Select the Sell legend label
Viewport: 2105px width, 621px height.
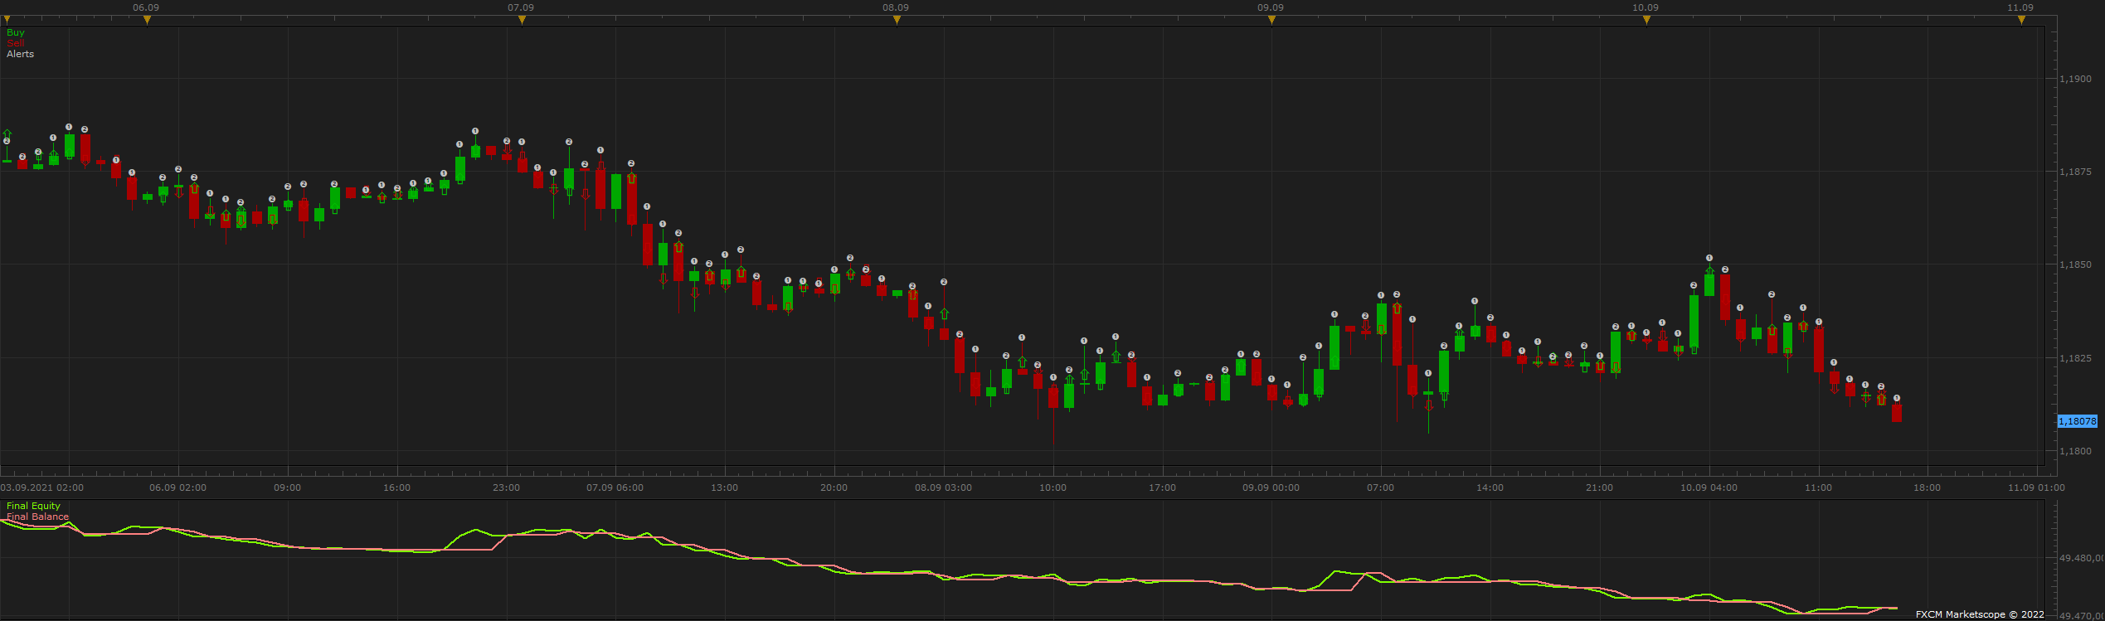[16, 43]
